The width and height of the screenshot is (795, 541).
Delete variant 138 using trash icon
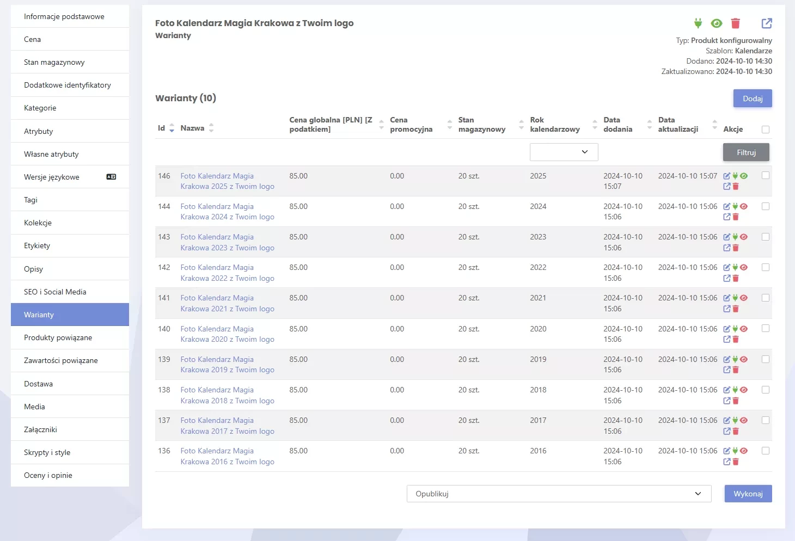[x=736, y=401]
